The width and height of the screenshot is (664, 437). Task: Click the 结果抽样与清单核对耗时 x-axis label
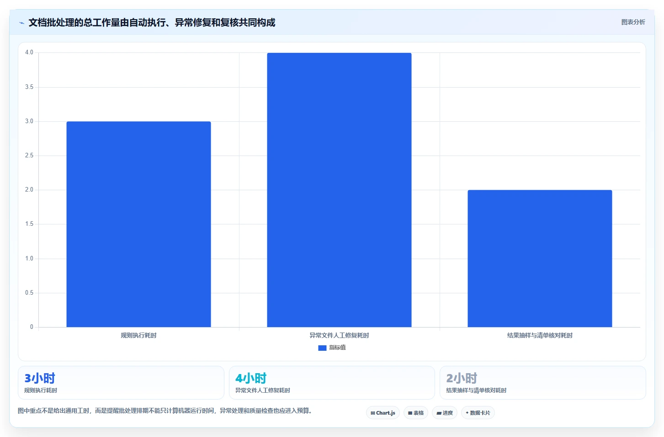(540, 335)
